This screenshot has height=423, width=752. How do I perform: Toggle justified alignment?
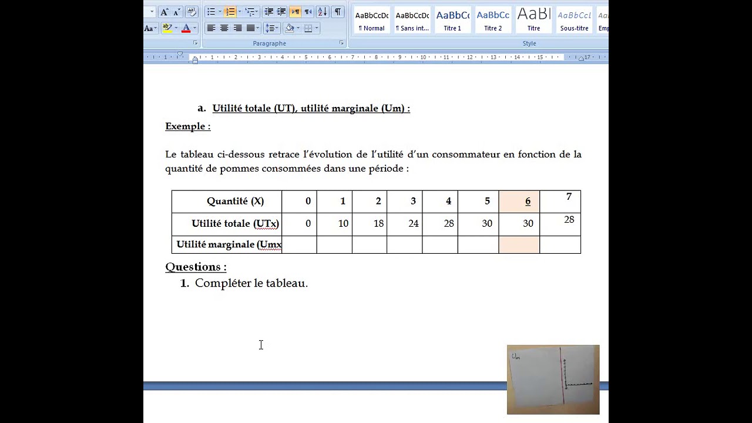pyautogui.click(x=250, y=28)
